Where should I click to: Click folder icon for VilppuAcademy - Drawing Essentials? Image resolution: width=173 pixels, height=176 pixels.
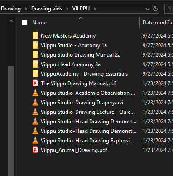[35, 74]
